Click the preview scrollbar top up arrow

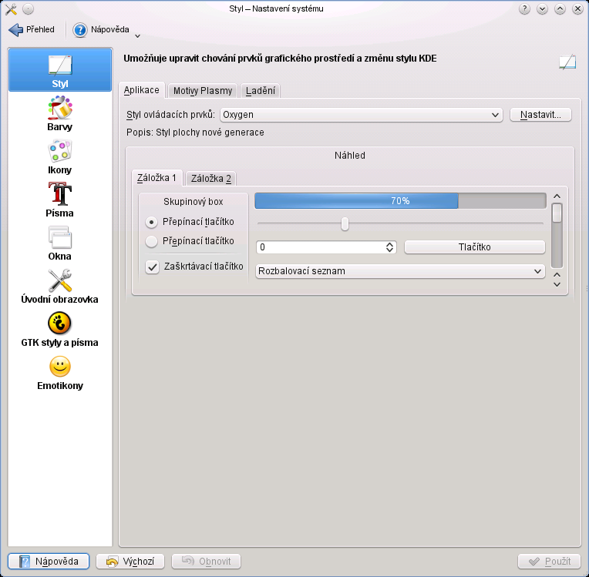coord(557,196)
